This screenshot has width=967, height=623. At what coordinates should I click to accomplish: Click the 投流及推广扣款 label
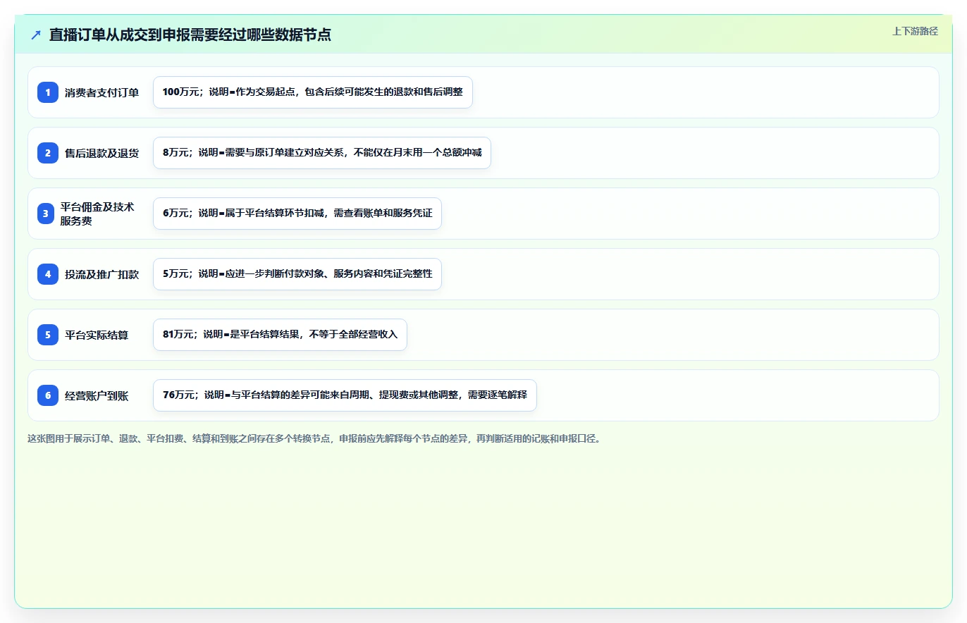click(x=101, y=274)
